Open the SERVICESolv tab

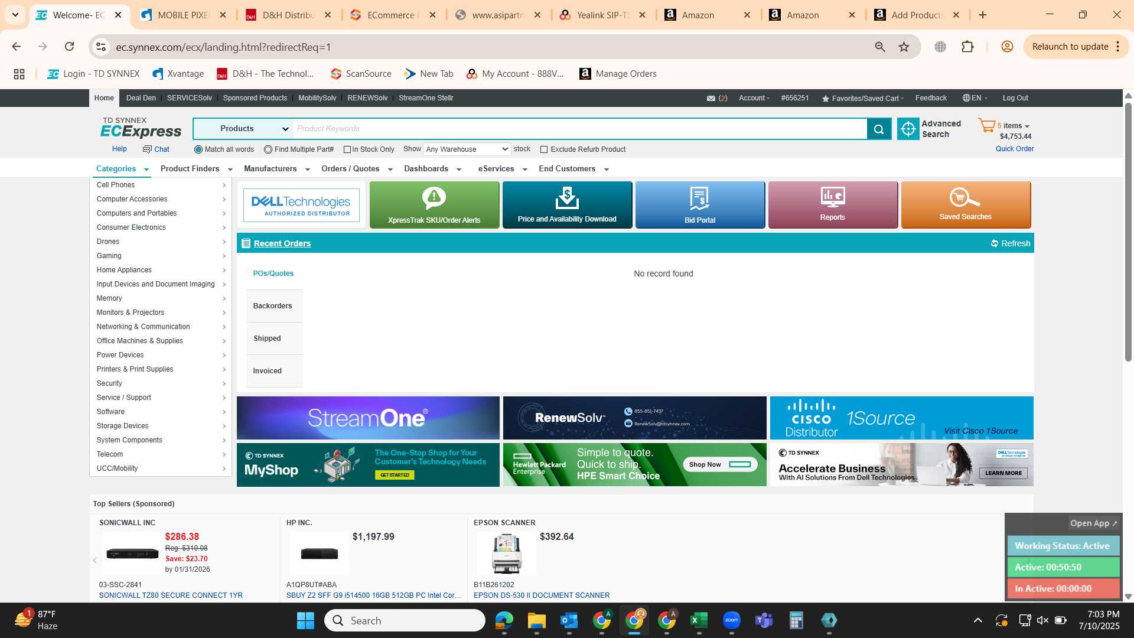click(189, 98)
